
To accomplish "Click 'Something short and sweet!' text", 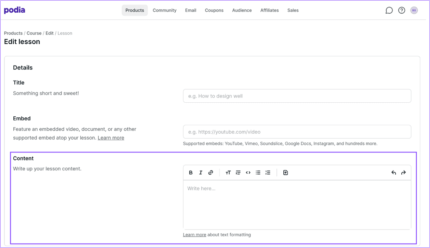I will point(46,93).
